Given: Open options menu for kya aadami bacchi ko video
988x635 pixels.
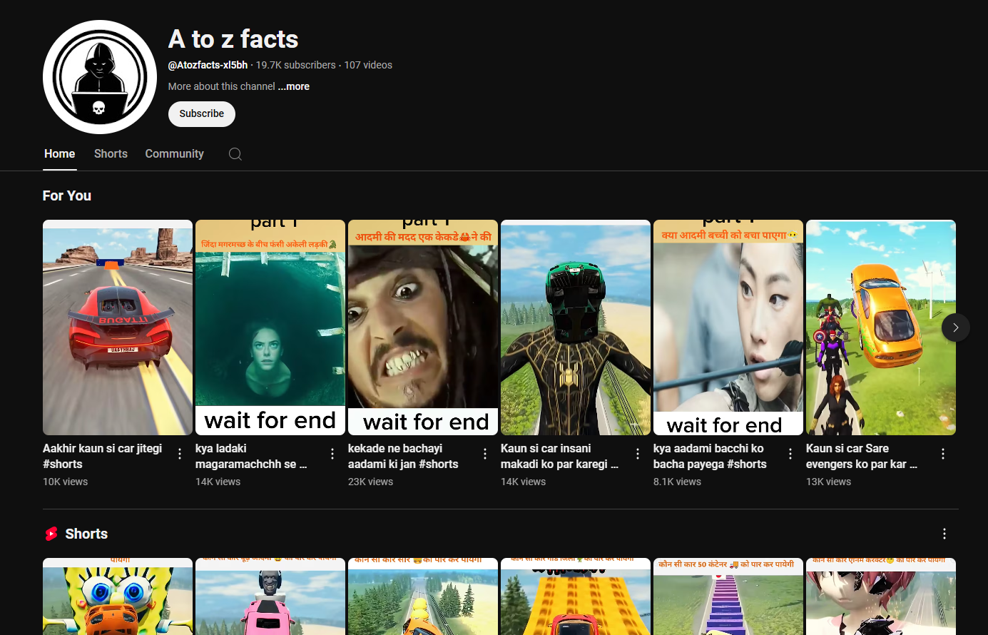Looking at the screenshot, I should coord(790,454).
